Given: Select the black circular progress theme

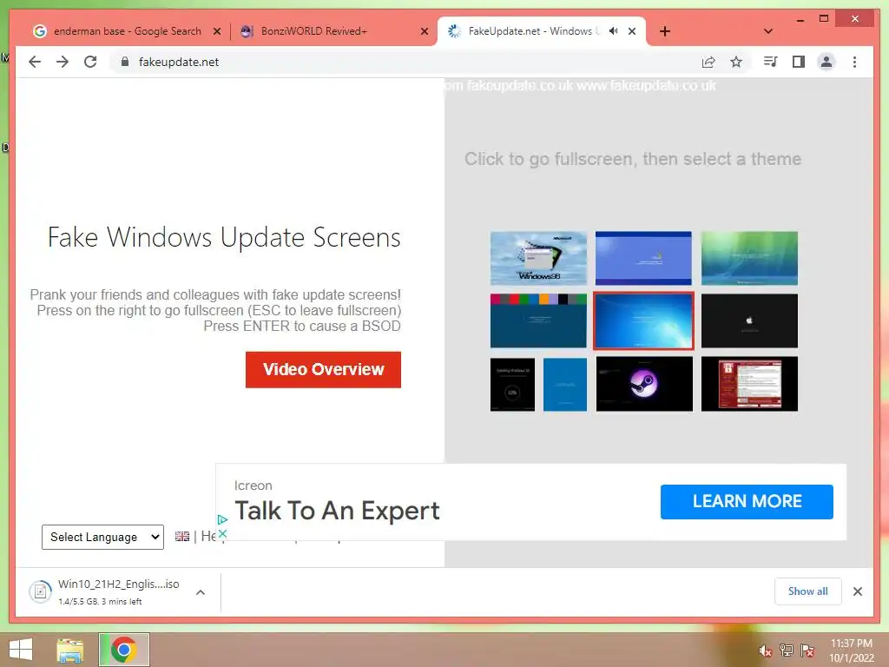Looking at the screenshot, I should [x=512, y=384].
